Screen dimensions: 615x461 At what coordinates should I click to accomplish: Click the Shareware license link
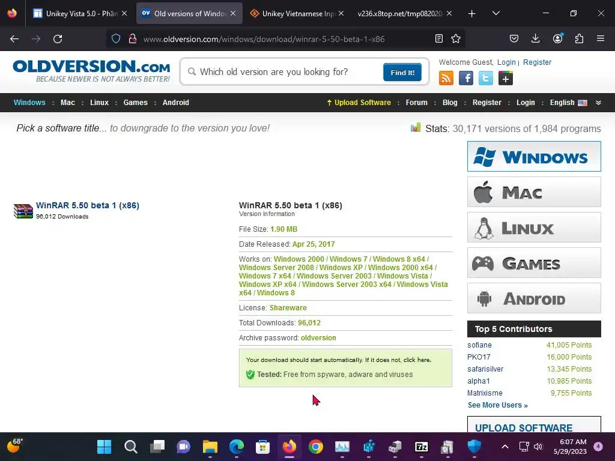point(288,308)
